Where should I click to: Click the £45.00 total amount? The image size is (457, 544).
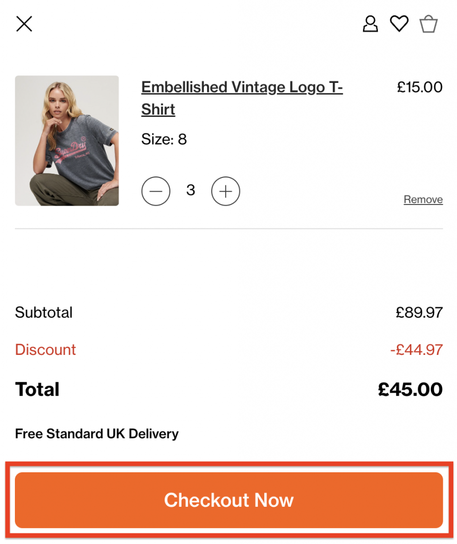410,389
